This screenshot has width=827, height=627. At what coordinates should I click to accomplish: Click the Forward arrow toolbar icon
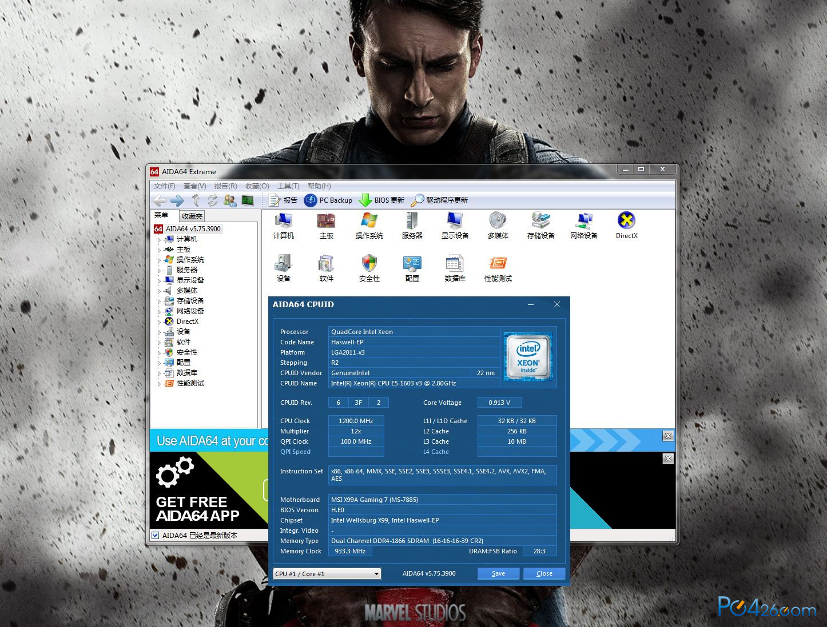[x=177, y=200]
